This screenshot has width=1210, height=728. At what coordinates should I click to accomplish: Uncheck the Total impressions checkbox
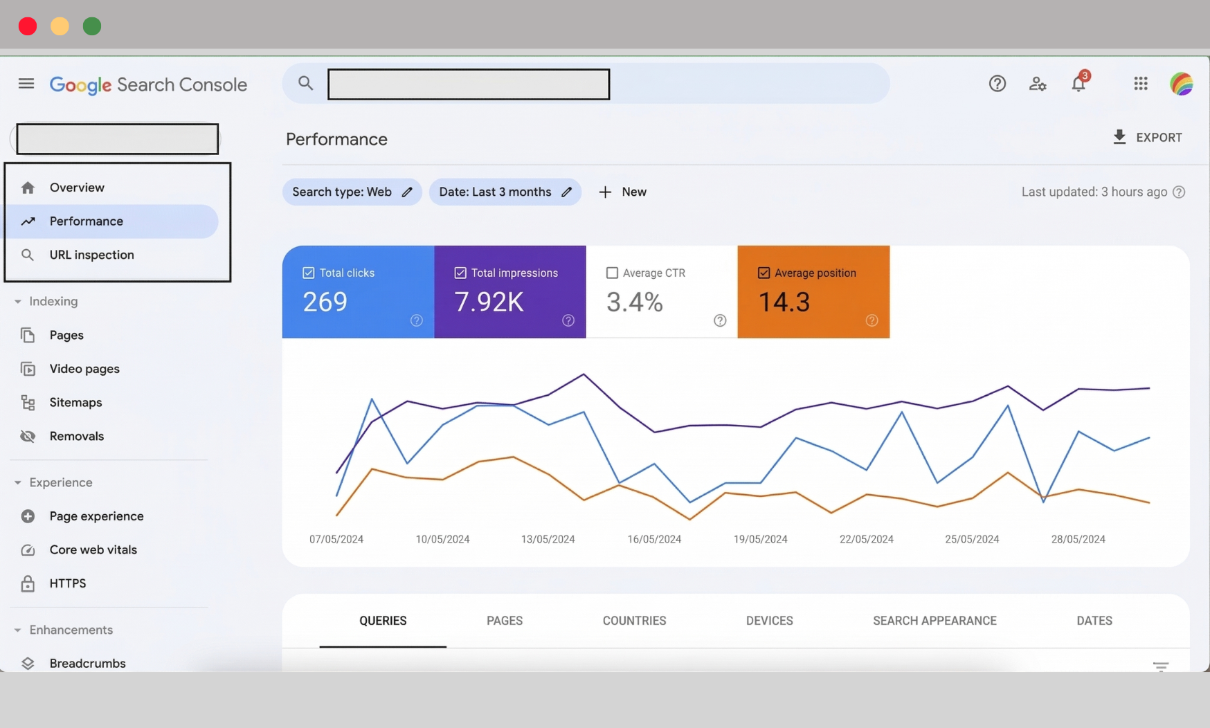(x=460, y=273)
